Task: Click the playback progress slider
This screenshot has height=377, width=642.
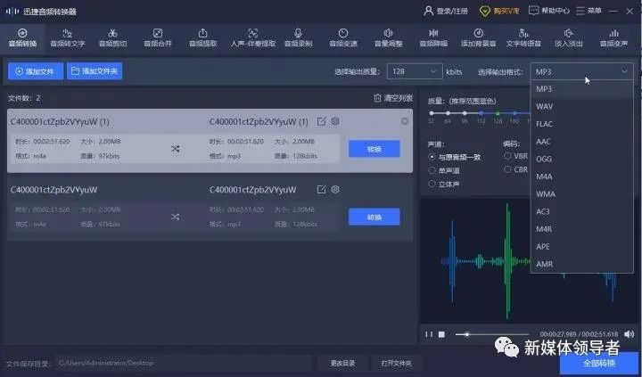Action: click(490, 334)
